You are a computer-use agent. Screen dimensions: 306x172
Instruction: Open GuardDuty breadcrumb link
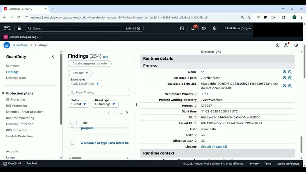coord(20,45)
